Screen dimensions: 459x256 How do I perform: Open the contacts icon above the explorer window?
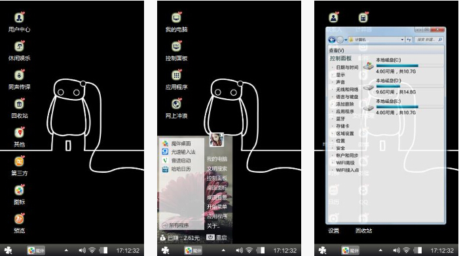[x=333, y=18]
